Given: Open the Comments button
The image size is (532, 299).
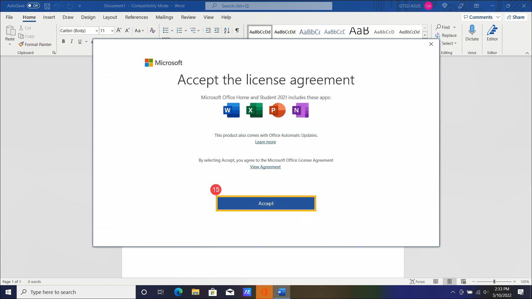Looking at the screenshot, I should tap(481, 17).
